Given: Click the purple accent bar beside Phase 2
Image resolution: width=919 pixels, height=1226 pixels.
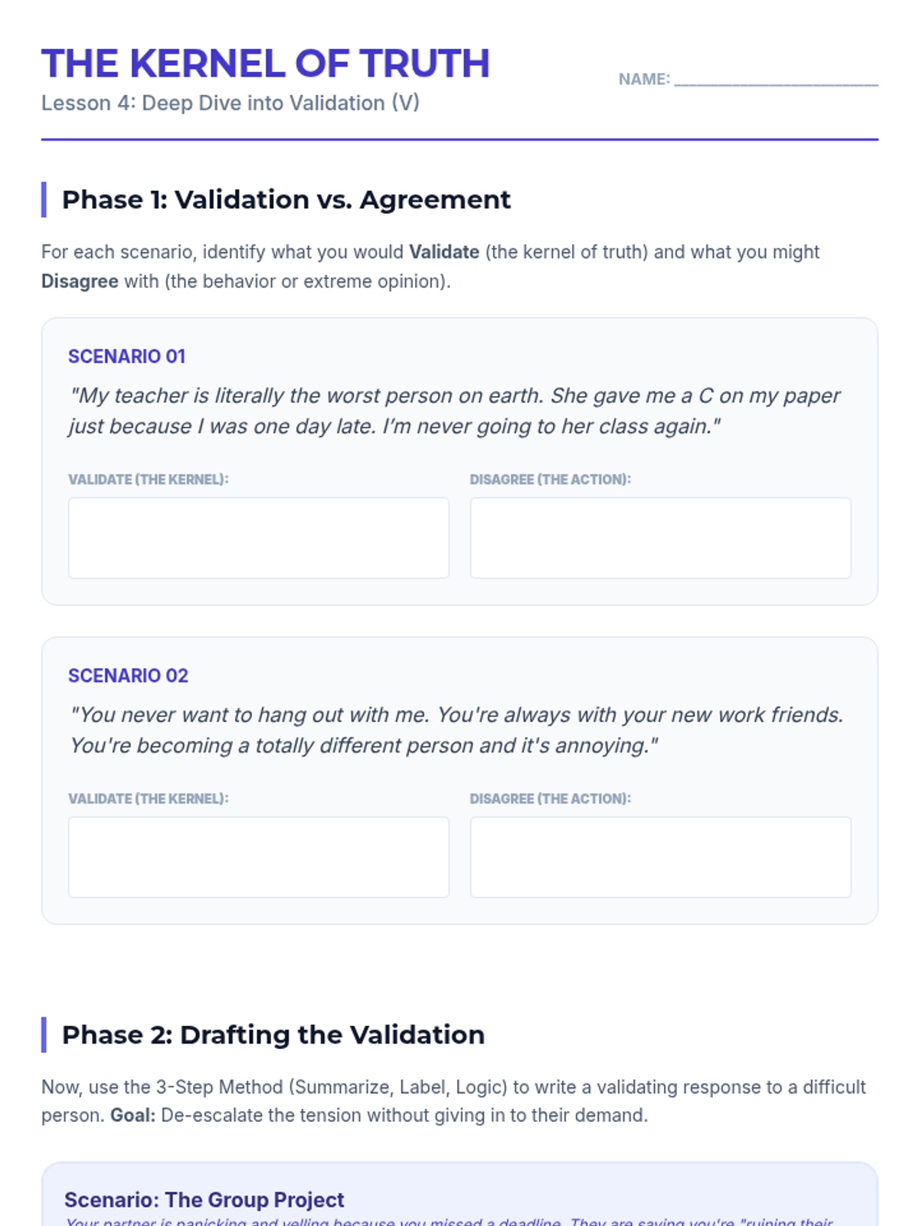Looking at the screenshot, I should 44,1034.
